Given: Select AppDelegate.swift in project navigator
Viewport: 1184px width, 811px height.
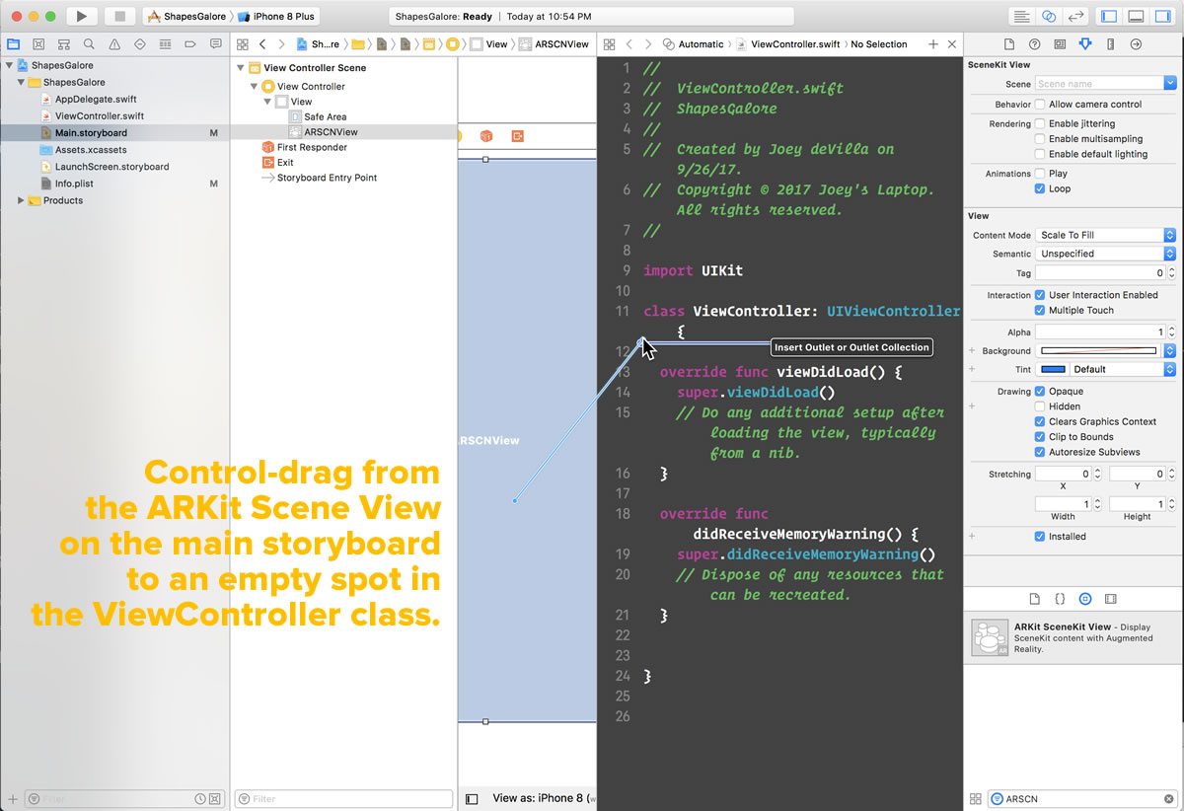Looking at the screenshot, I should coord(96,99).
